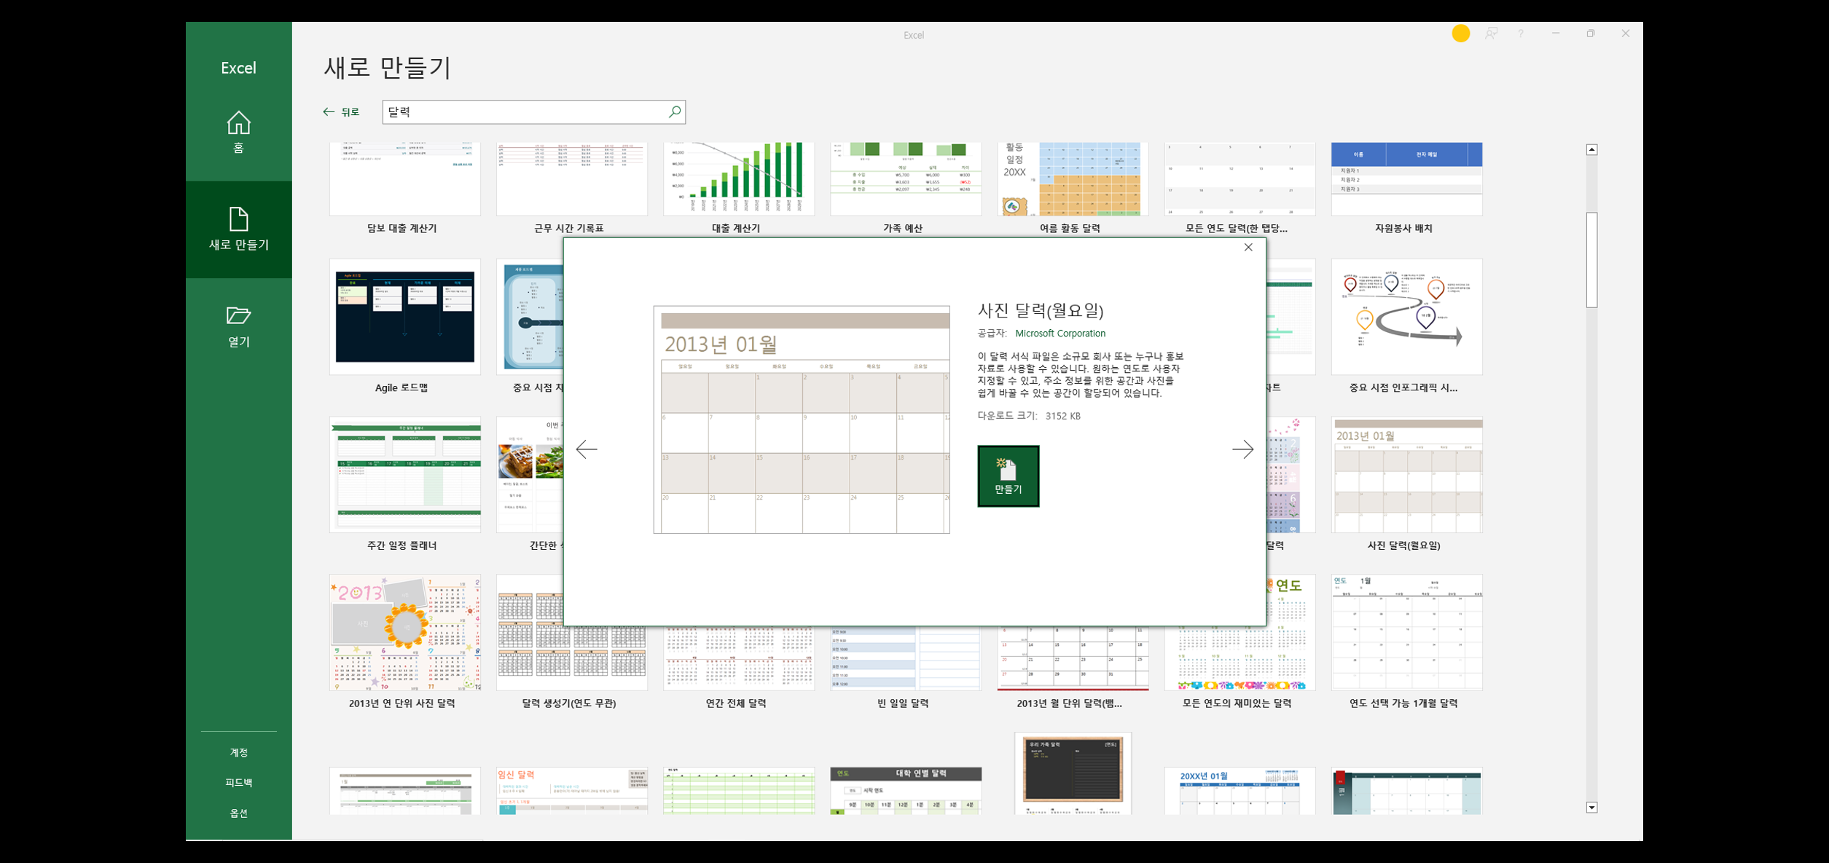The height and width of the screenshot is (863, 1829).
Task: Select the Agile 로드맵 template thumbnail
Action: pos(404,317)
